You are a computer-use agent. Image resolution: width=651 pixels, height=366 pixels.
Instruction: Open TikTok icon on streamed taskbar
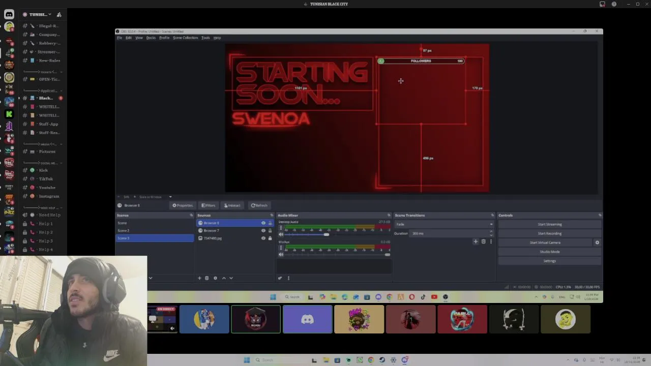pos(423,297)
